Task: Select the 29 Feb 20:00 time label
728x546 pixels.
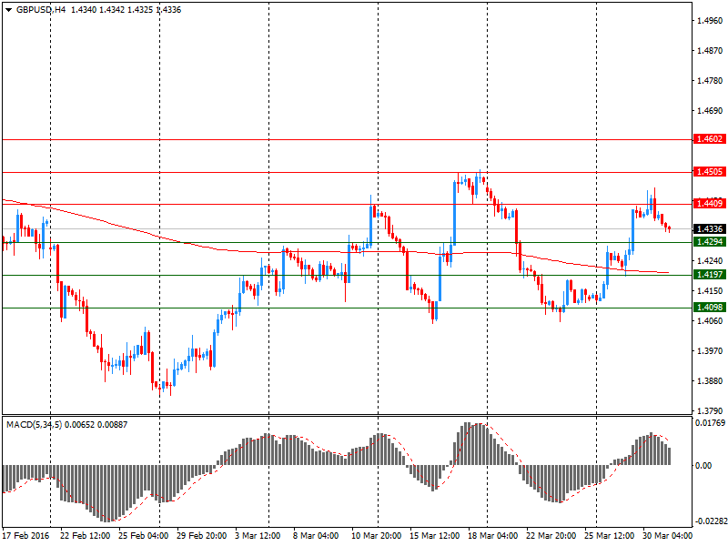Action: pyautogui.click(x=202, y=536)
